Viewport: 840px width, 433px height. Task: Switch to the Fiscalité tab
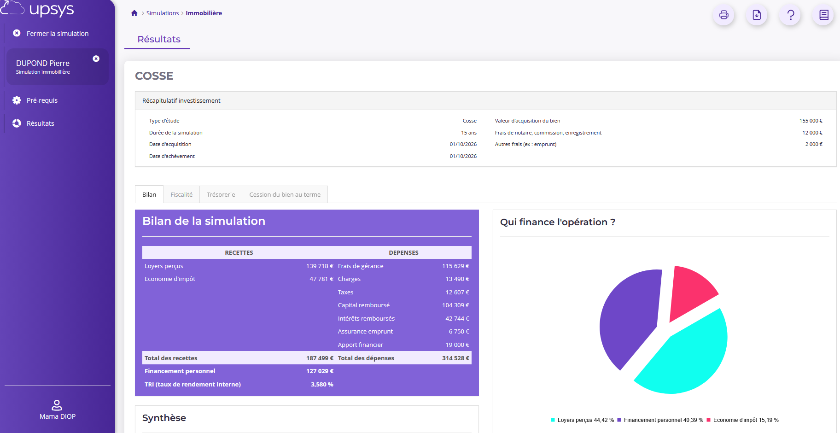(x=181, y=195)
